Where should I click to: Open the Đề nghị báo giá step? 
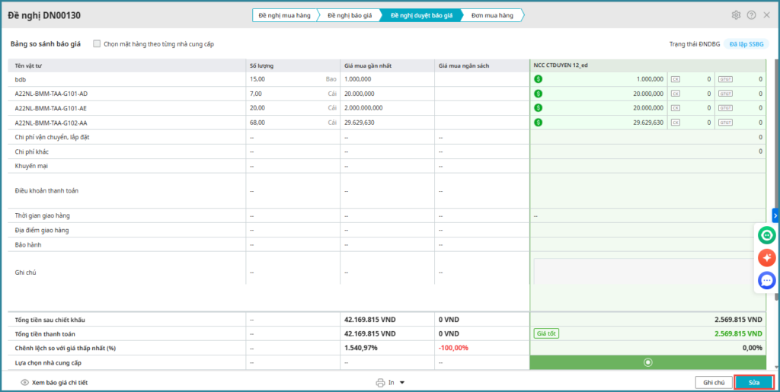[x=350, y=15]
